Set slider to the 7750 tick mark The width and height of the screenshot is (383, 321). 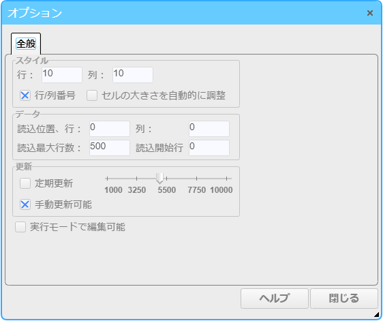[197, 179]
